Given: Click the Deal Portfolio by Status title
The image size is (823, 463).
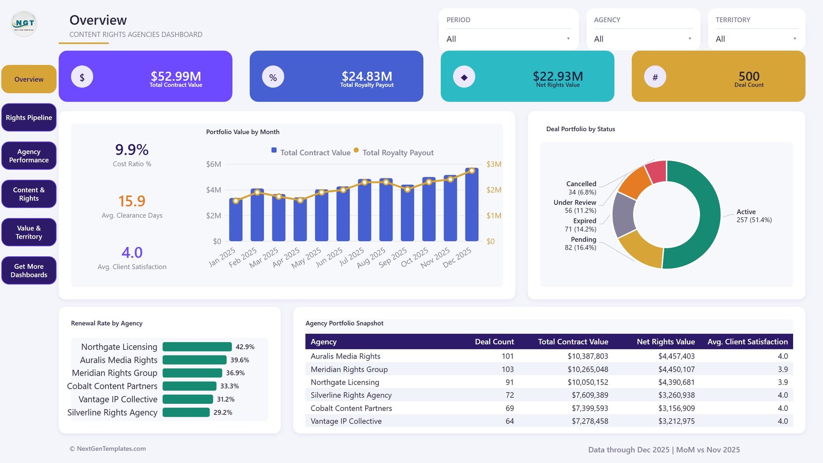Looking at the screenshot, I should [581, 129].
